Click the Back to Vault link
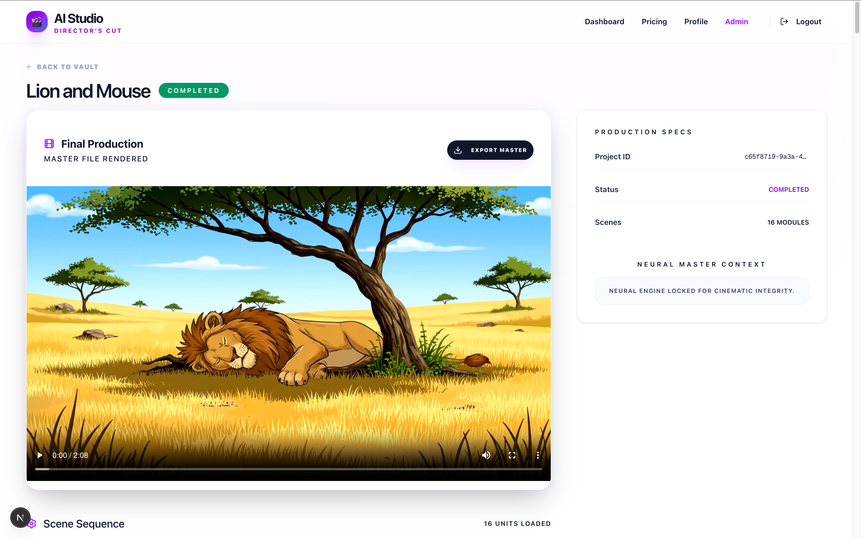The height and width of the screenshot is (538, 861). 68,67
